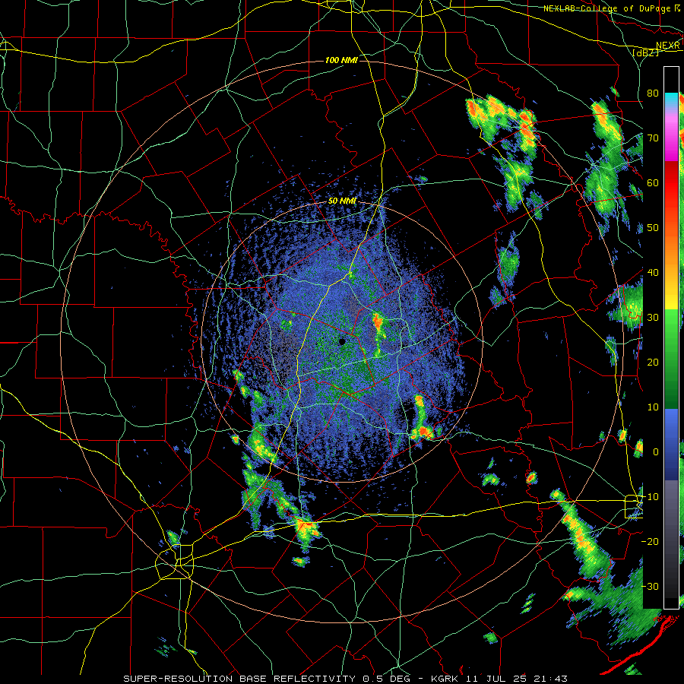Click the 100 NMI range ring label
The width and height of the screenshot is (684, 684).
[x=341, y=60]
